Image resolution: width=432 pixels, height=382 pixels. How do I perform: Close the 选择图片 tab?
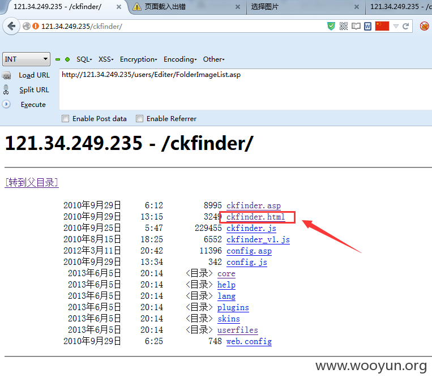[357, 7]
